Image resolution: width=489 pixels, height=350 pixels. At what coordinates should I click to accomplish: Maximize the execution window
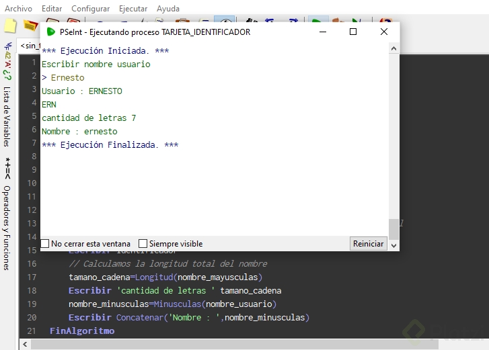[353, 32]
